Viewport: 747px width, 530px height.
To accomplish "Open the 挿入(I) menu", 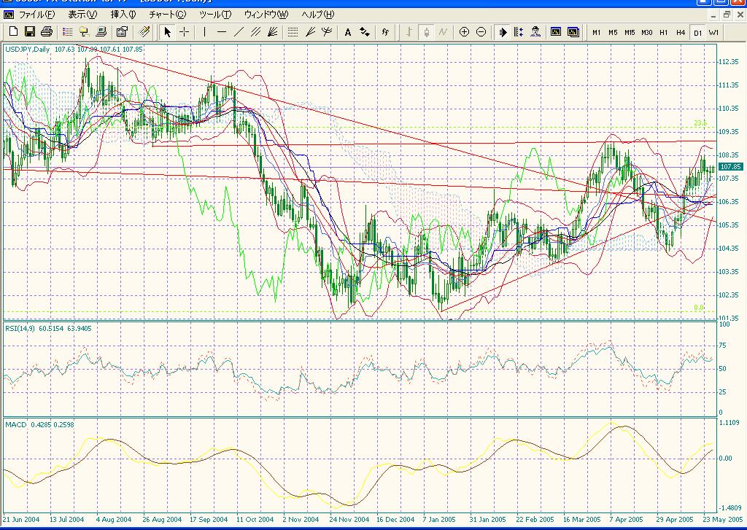I will pos(123,15).
